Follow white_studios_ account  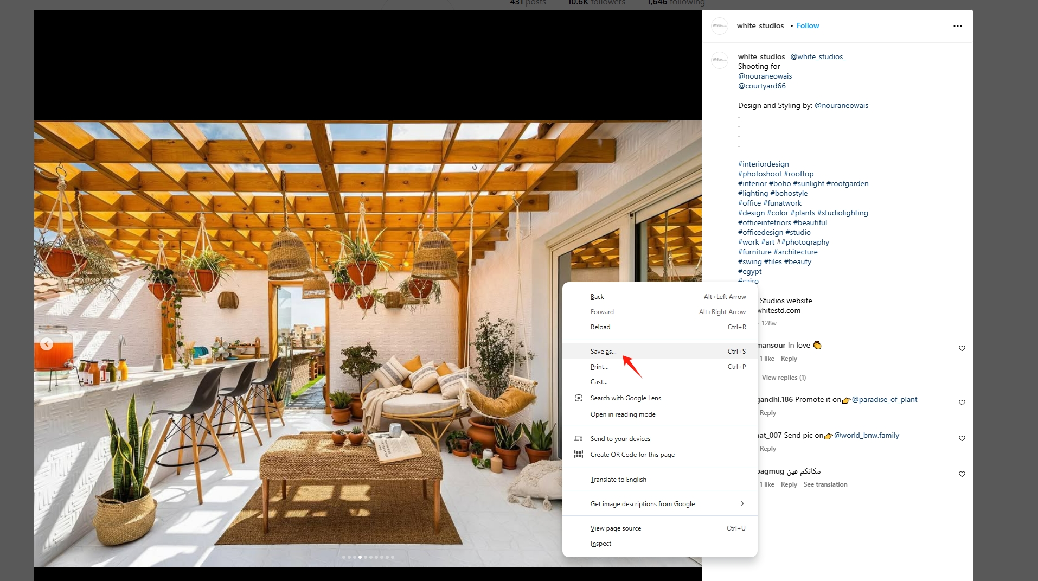[808, 25]
